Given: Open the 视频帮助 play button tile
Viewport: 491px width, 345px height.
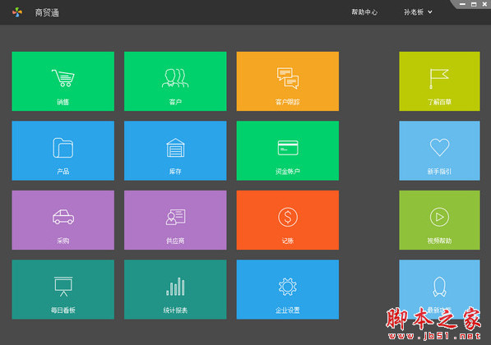Looking at the screenshot, I should coord(439,220).
